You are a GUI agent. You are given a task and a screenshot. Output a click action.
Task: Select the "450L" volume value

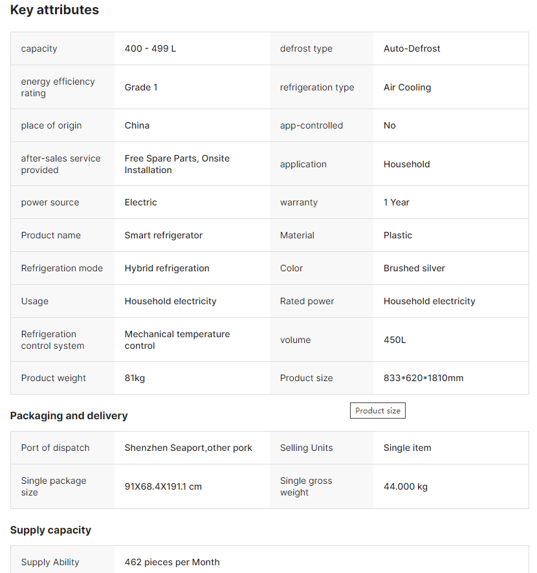[395, 340]
